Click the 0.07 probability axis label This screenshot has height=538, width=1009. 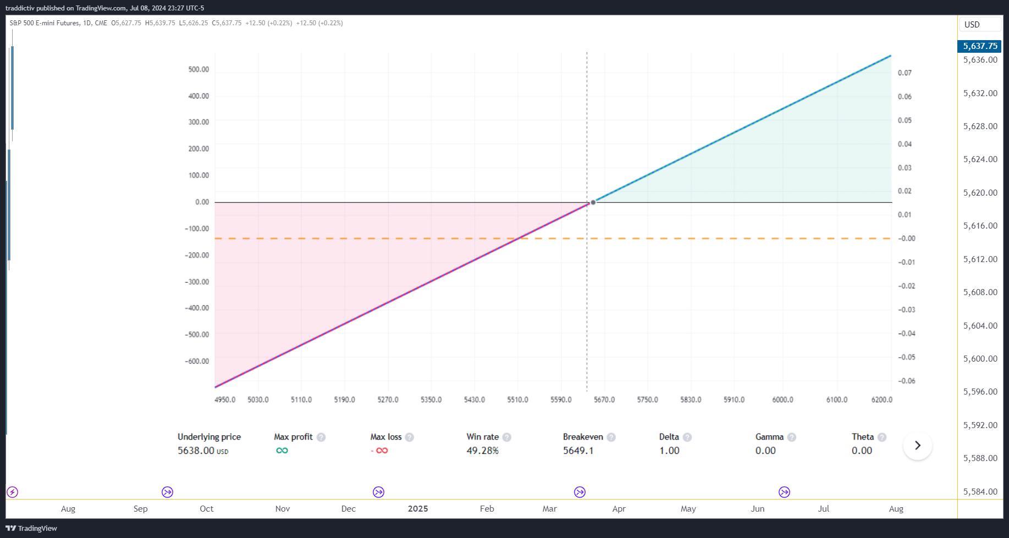coord(905,73)
